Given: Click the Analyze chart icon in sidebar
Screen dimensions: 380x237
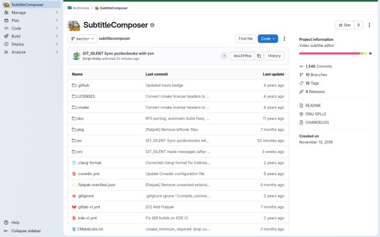Looking at the screenshot, I should coord(7,52).
